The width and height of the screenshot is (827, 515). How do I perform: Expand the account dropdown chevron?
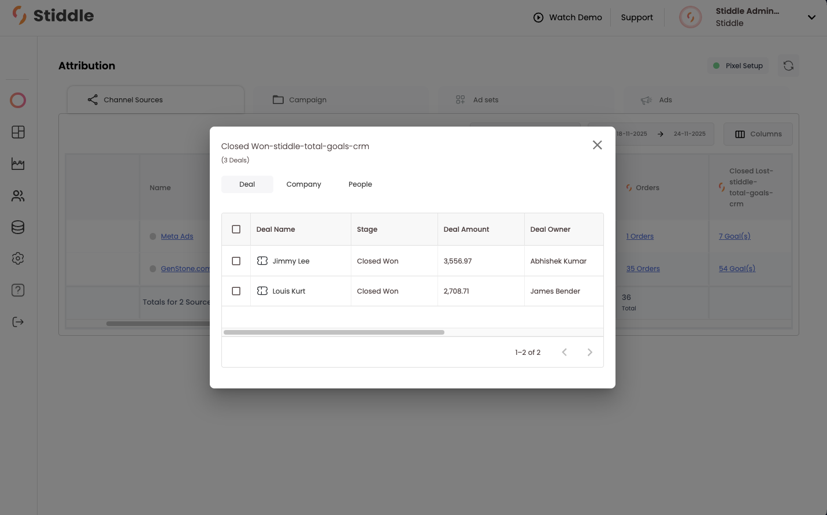(811, 17)
